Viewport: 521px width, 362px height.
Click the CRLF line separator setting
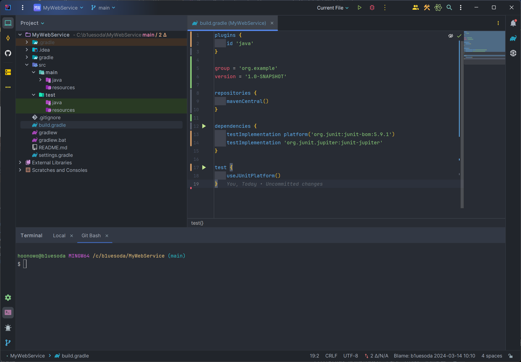click(331, 356)
